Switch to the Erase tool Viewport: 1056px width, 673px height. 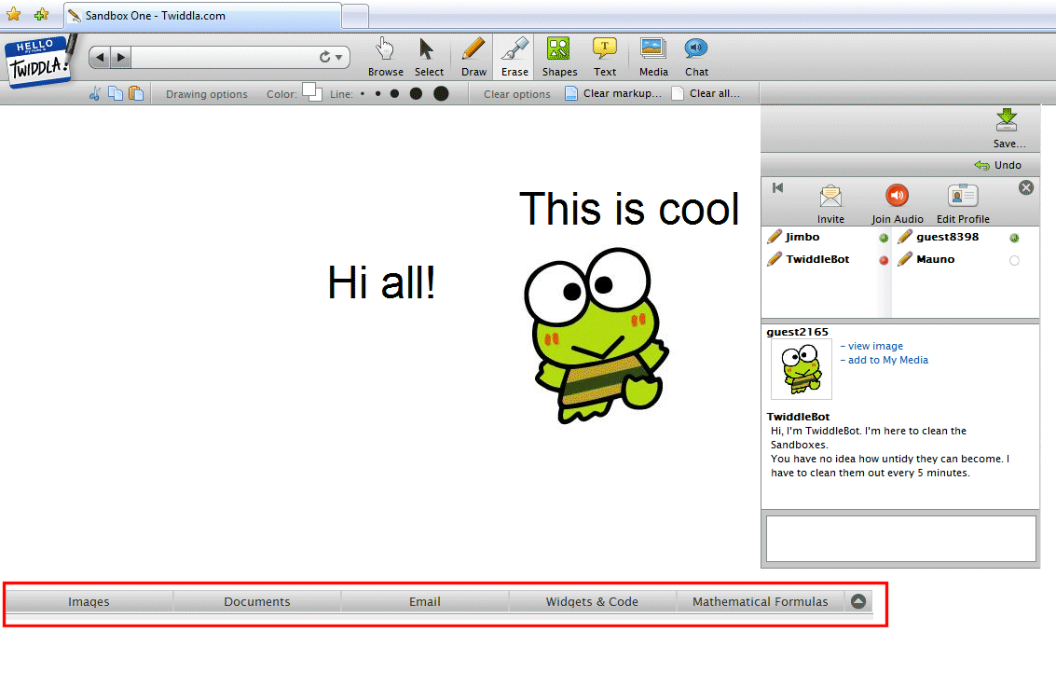tap(514, 57)
